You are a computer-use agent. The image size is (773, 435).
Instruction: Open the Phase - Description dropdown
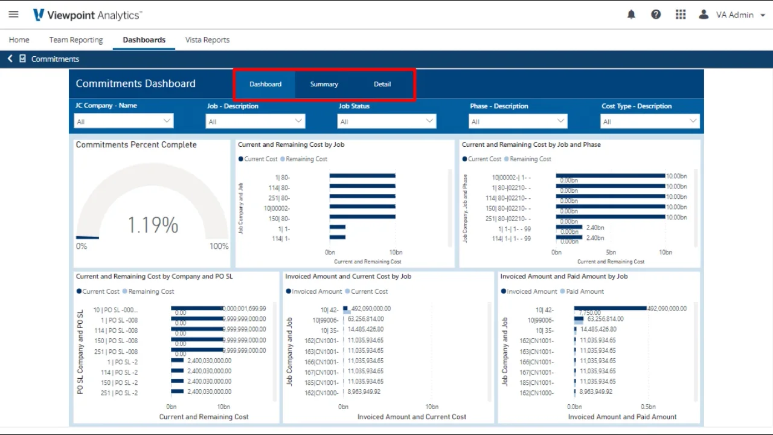[x=518, y=121]
